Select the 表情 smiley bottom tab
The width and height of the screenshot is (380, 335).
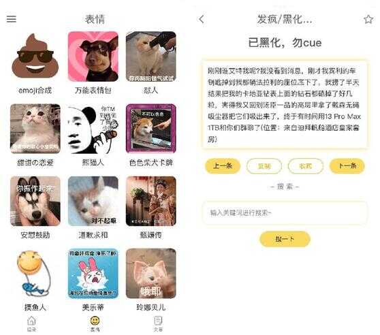point(95,324)
